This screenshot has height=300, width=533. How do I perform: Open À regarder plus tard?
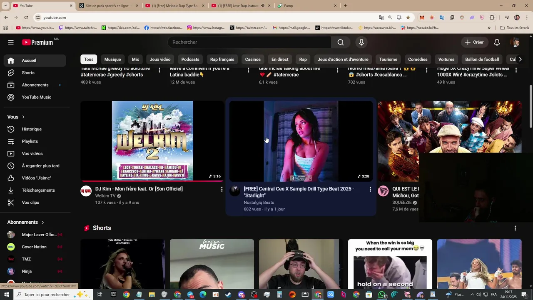[35, 166]
